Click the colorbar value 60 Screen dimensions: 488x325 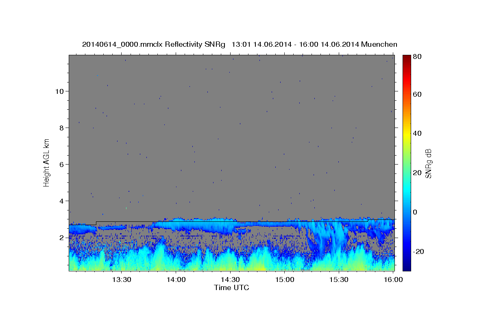click(417, 94)
